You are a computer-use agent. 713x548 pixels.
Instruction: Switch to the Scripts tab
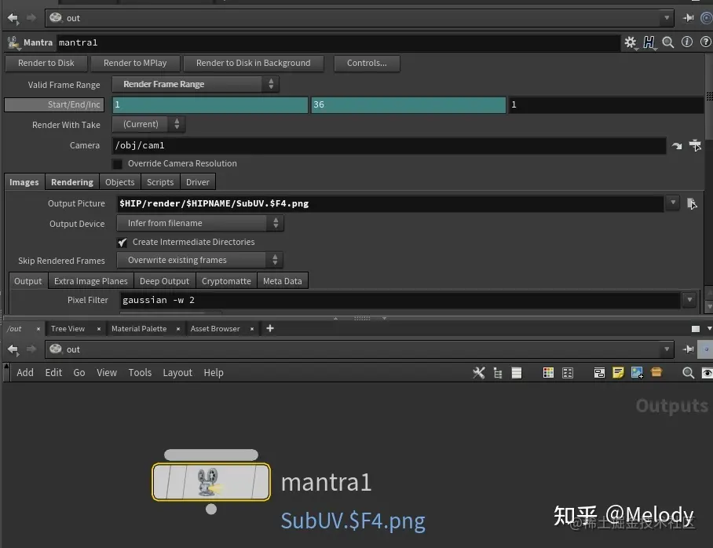click(160, 182)
